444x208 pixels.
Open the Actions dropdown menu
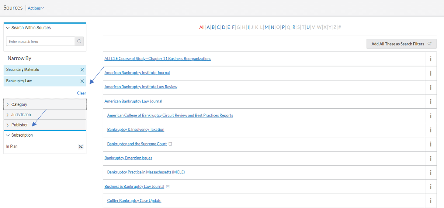click(36, 8)
